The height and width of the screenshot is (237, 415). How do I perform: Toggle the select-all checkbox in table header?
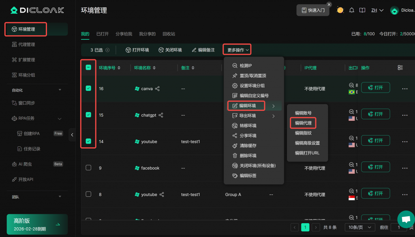point(88,68)
